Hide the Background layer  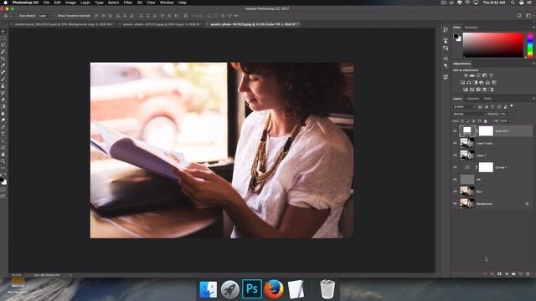(455, 204)
